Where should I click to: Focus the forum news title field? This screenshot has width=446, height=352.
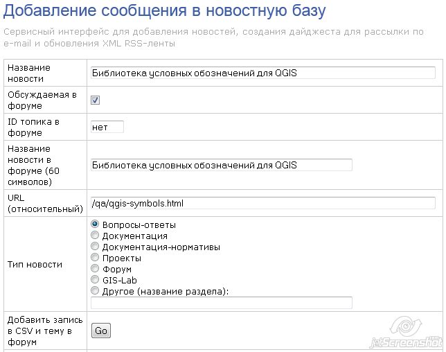pos(222,165)
